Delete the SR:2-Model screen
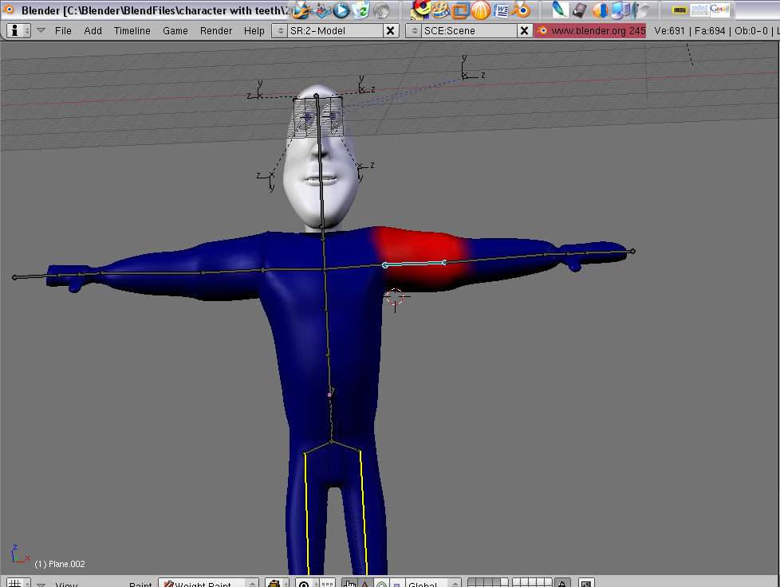 391,31
